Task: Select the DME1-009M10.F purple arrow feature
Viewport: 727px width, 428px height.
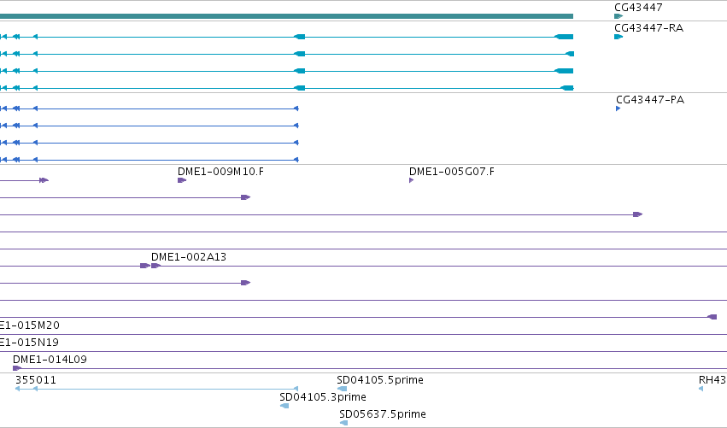Action: pyautogui.click(x=182, y=180)
